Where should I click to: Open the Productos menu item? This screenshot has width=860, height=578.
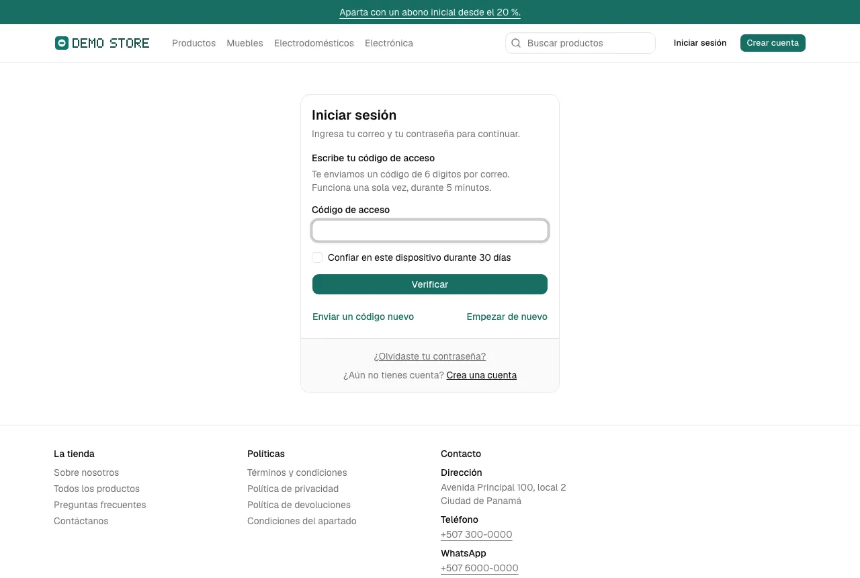point(193,43)
